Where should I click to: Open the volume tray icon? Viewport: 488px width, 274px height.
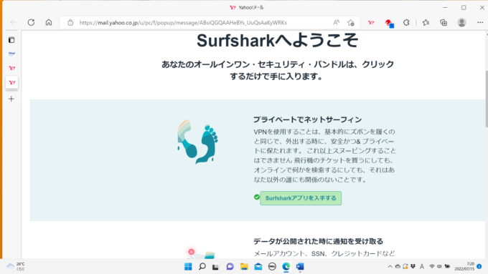pyautogui.click(x=439, y=266)
